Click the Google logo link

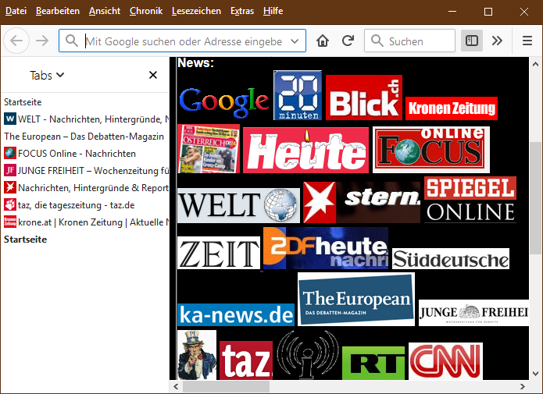pyautogui.click(x=223, y=101)
